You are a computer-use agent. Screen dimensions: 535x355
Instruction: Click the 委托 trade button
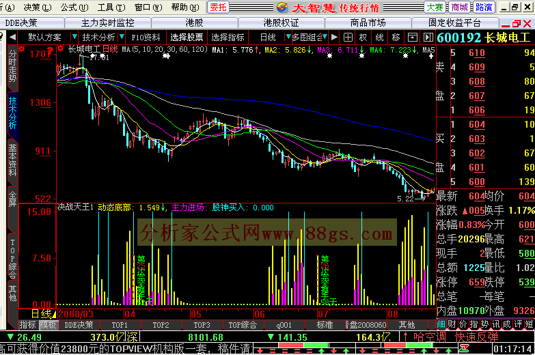point(219,7)
